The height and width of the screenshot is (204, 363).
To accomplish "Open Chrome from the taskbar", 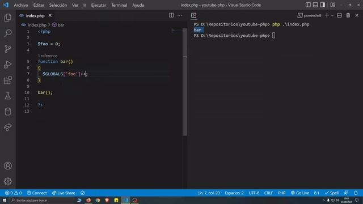I will [98, 200].
